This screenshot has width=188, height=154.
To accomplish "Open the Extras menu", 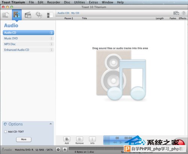I will pyautogui.click(x=93, y=2).
